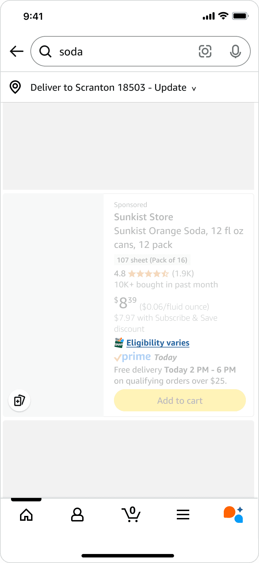
Task: Expand the Deliver to Scranton dropdown
Action: [x=108, y=88]
